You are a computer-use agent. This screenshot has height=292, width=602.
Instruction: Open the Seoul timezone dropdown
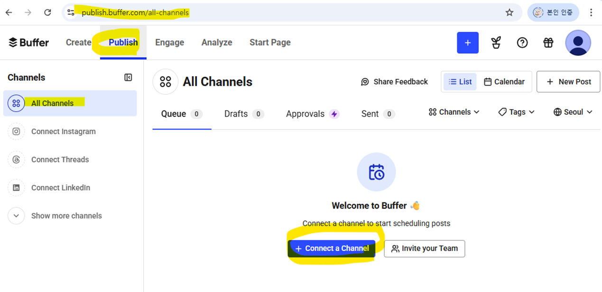573,112
